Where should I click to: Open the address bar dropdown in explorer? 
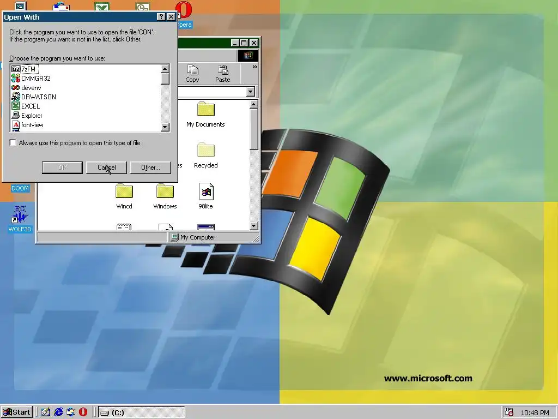pyautogui.click(x=251, y=92)
